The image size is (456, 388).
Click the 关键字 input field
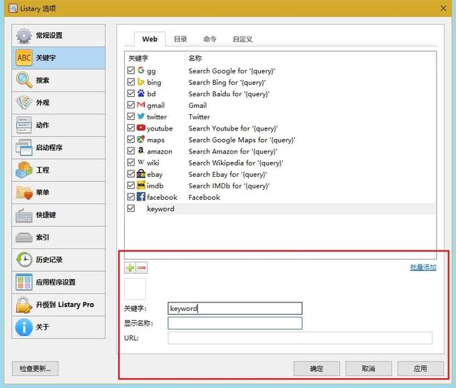pos(235,308)
